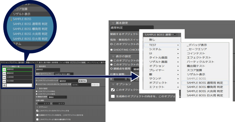
Task: Enable 生成時のオブジェクトの向き checkbox in small panel
Action: pos(38,115)
